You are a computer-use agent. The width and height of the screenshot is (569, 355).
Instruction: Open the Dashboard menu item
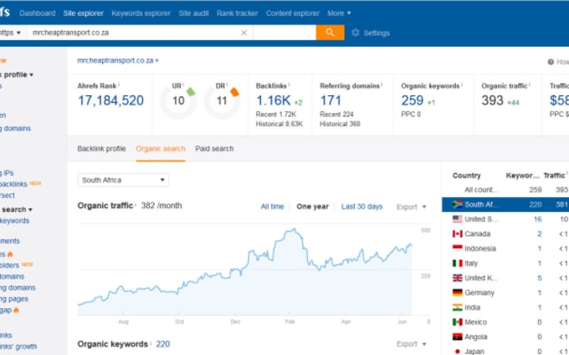pos(38,13)
